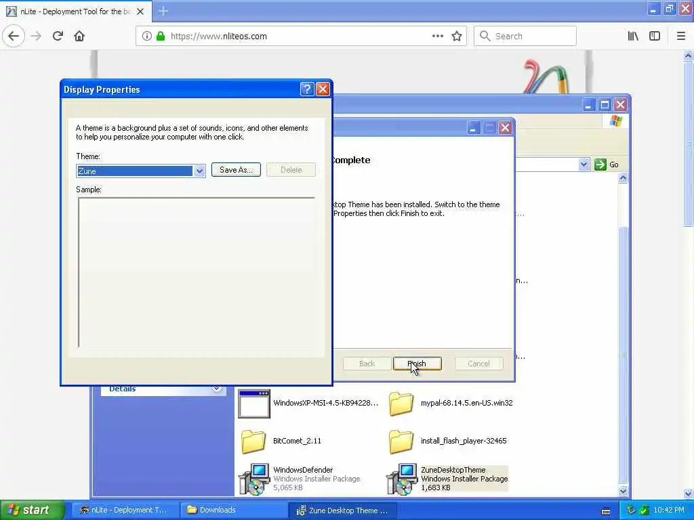Viewport: 694px width, 520px height.
Task: Close the Downloads explorer window
Action: pos(621,105)
